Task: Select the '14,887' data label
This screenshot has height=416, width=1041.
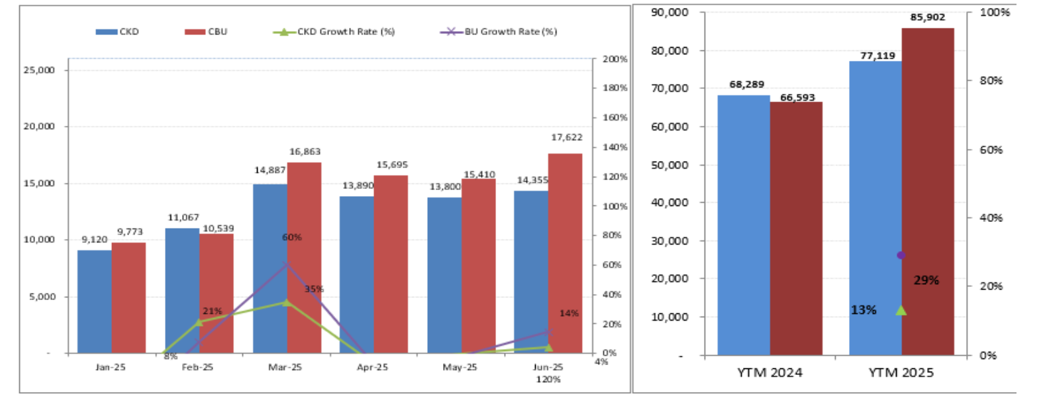Action: tap(270, 170)
